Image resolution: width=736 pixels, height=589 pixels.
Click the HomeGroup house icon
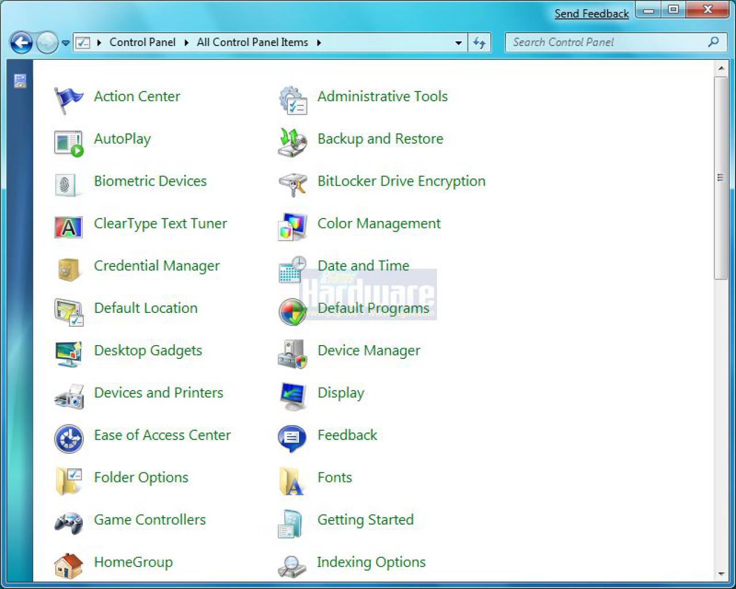[x=68, y=565]
